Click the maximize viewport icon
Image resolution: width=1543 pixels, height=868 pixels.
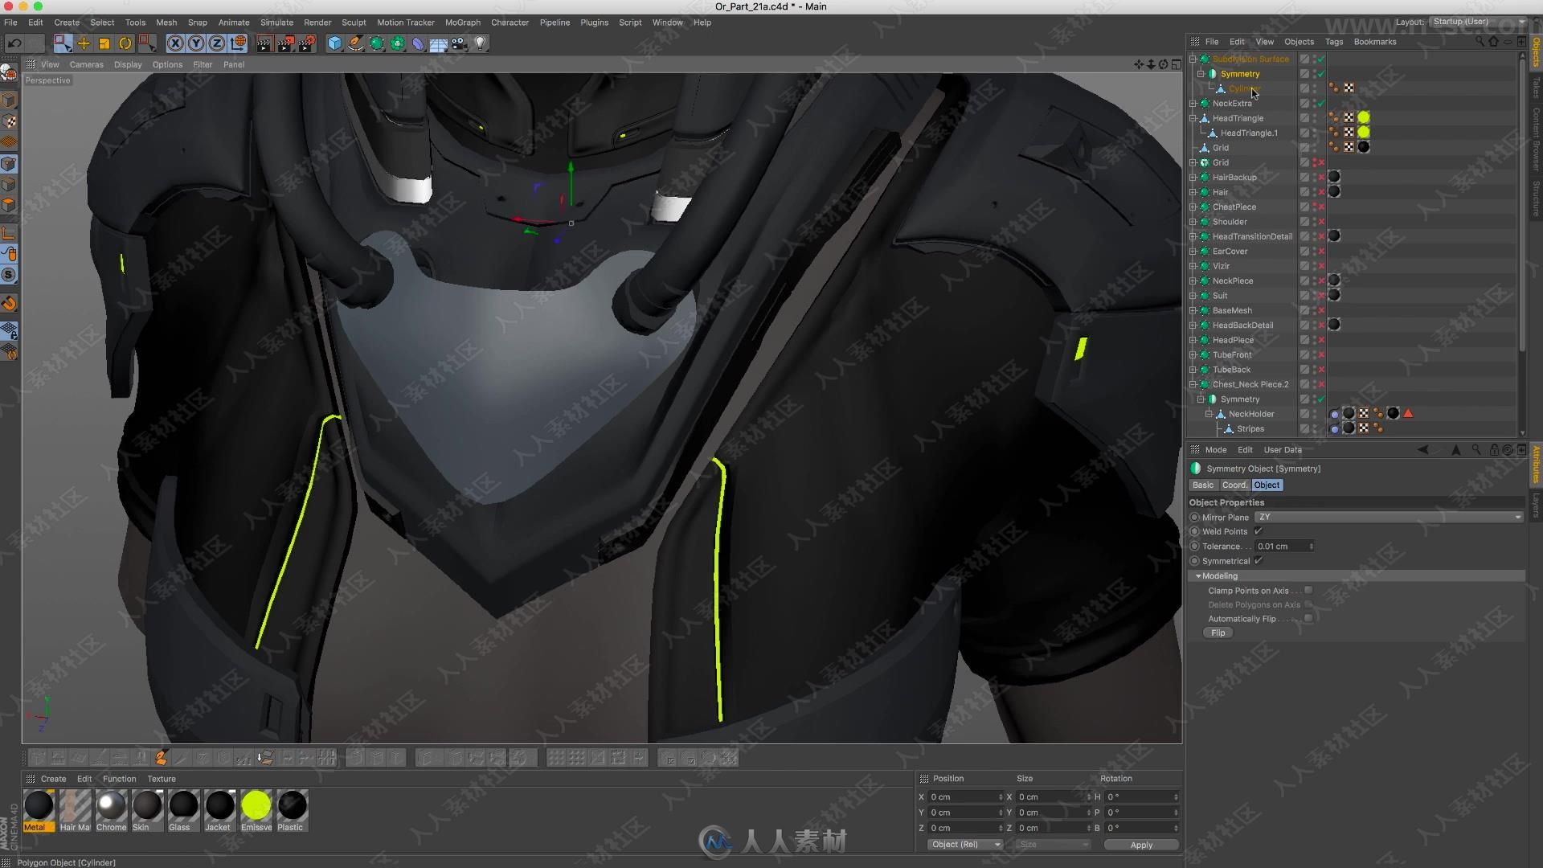tap(1176, 64)
